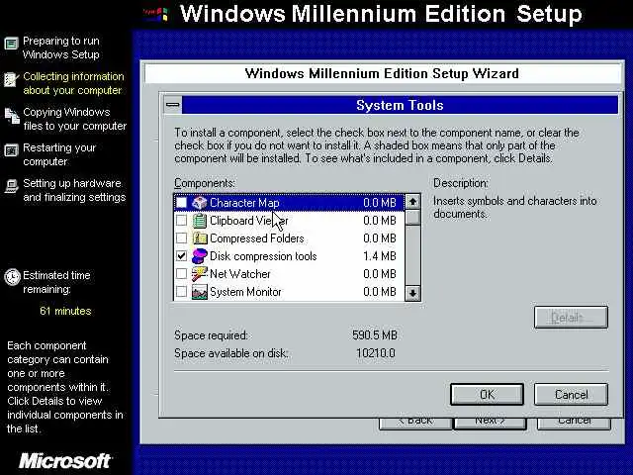Viewport: 633px width, 475px height.
Task: Click the Preparing to run Setup step icon
Action: click(11, 43)
